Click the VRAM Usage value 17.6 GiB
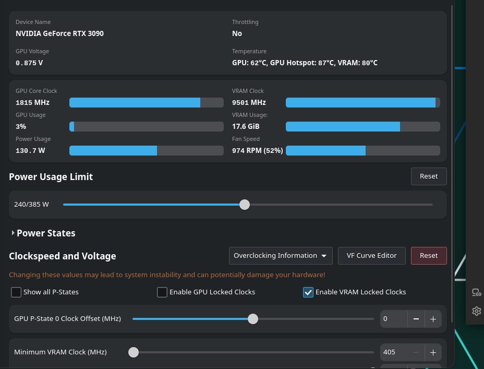This screenshot has height=369, width=484. [x=246, y=127]
